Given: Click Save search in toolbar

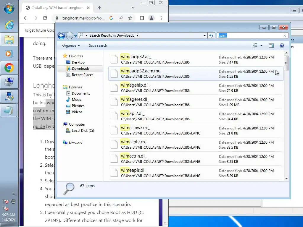Looking at the screenshot, I should (x=98, y=46).
